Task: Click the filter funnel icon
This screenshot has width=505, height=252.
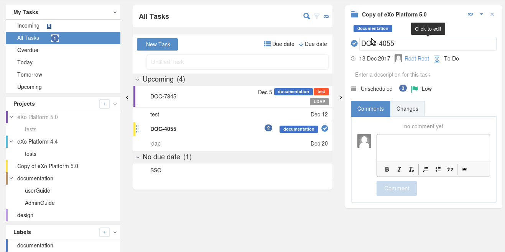Action: [x=317, y=16]
